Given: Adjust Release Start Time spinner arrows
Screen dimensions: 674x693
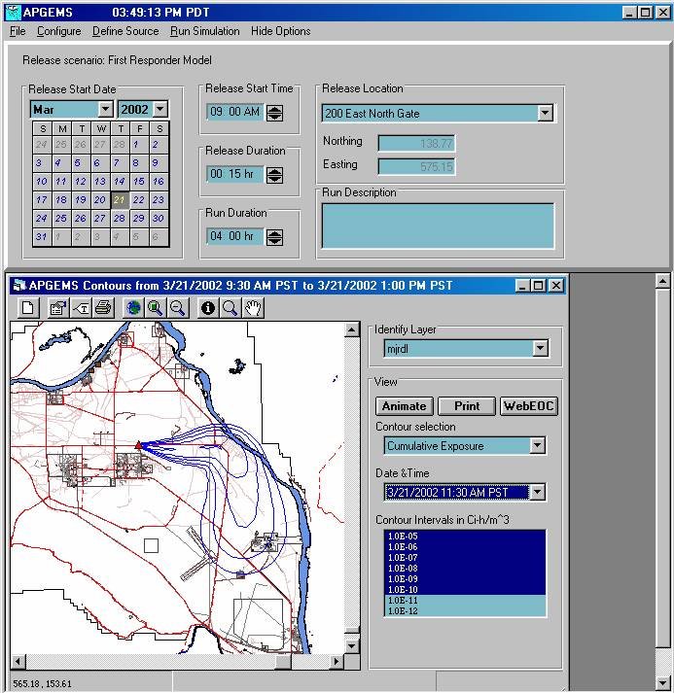Looking at the screenshot, I should 274,113.
